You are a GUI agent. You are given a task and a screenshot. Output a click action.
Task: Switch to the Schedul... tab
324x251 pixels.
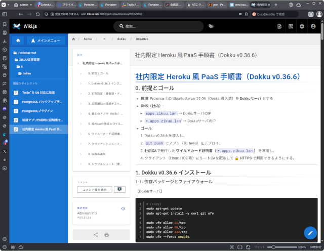45,5
